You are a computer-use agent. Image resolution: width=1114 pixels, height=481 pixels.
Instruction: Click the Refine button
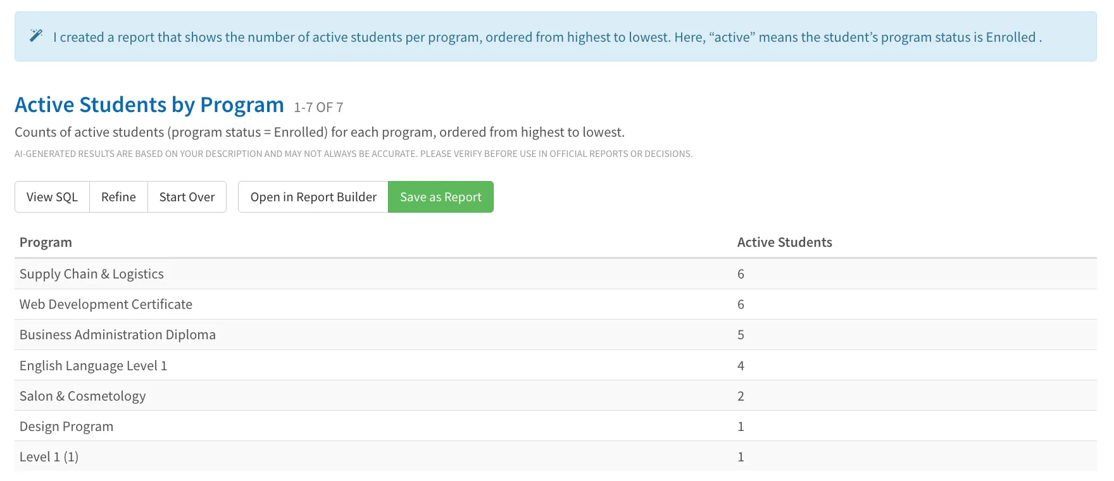coord(118,197)
